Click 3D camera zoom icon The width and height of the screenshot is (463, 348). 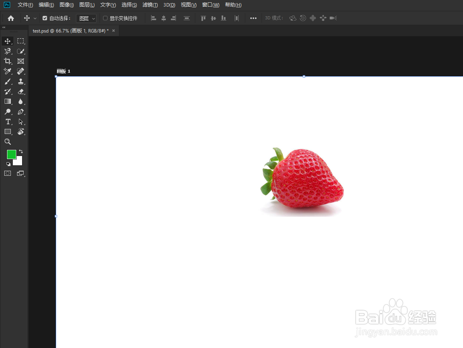coord(333,18)
